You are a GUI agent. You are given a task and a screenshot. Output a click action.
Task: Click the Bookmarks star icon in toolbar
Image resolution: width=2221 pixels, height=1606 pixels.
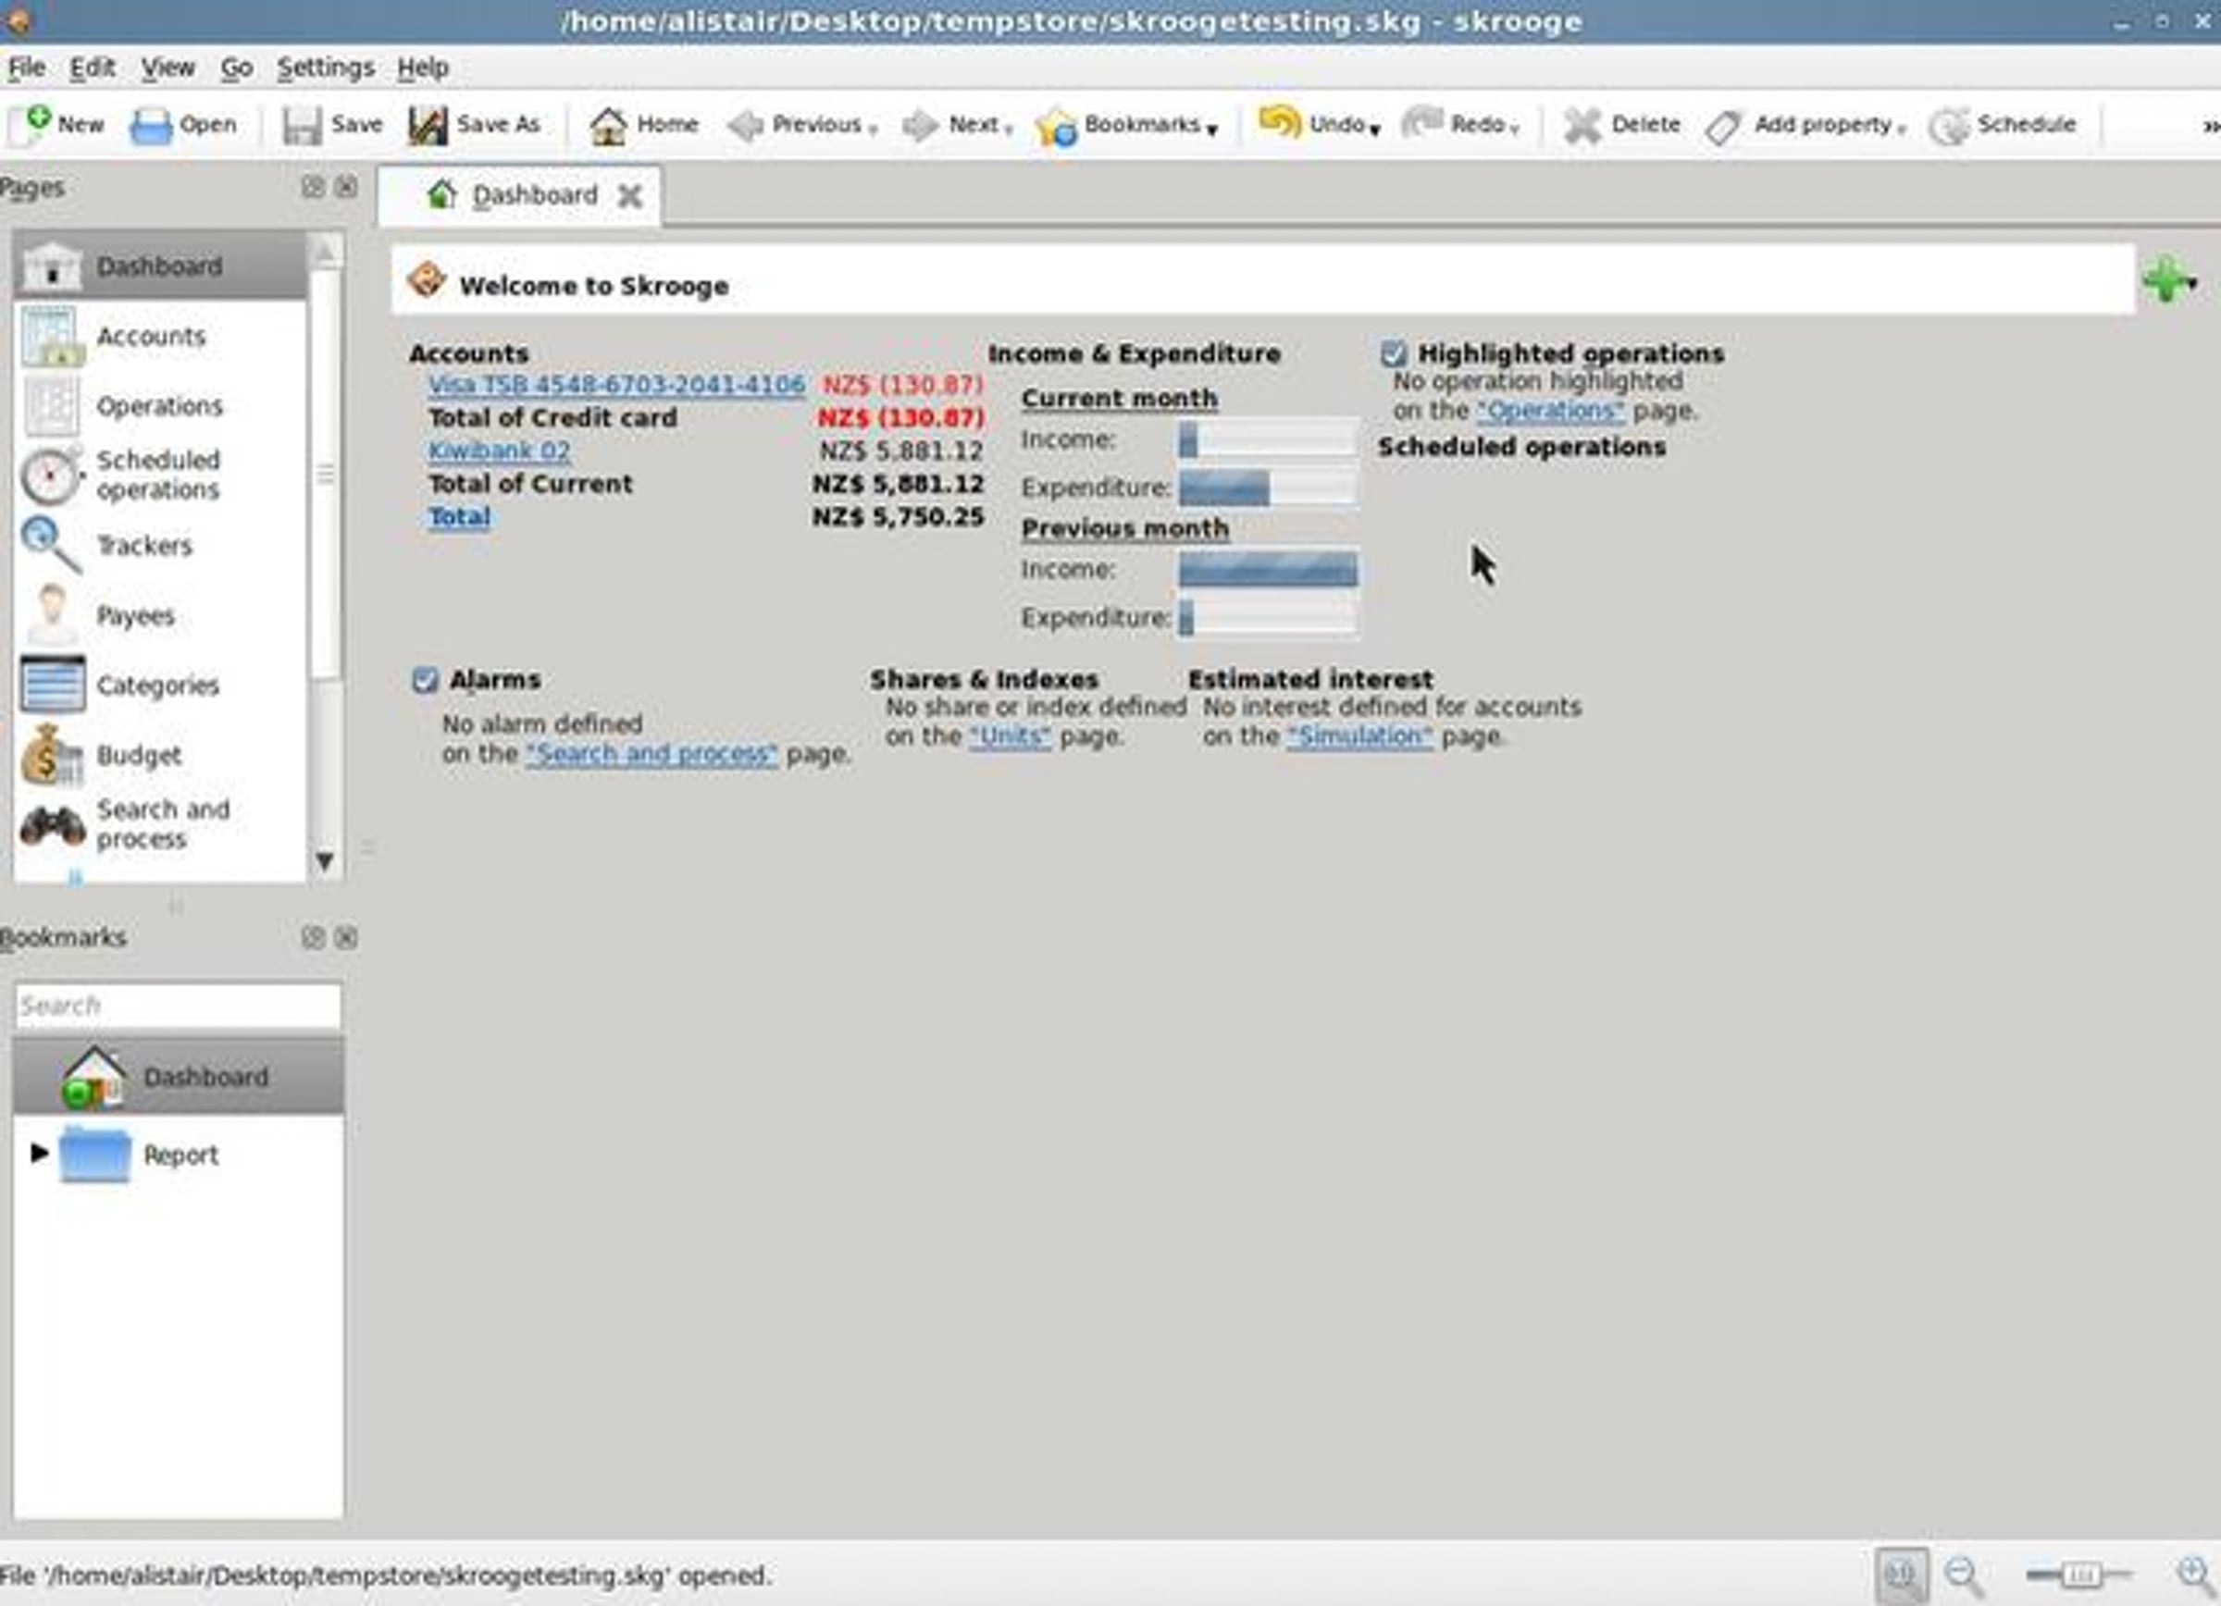pyautogui.click(x=1057, y=126)
